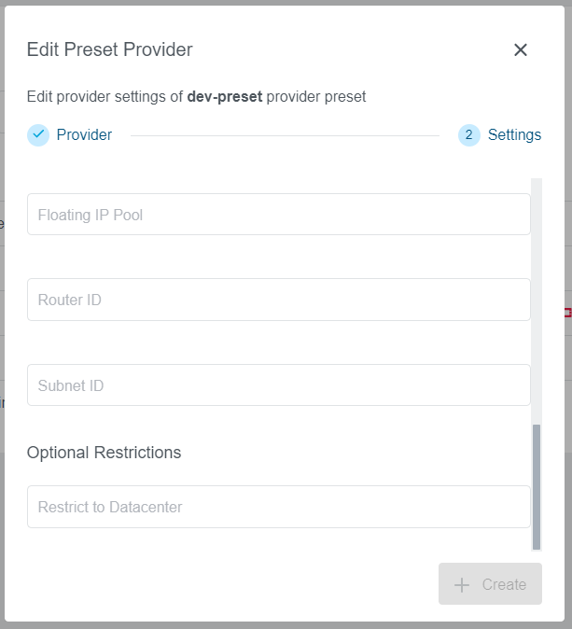Click the settings scrollbar thumb

pos(537,486)
